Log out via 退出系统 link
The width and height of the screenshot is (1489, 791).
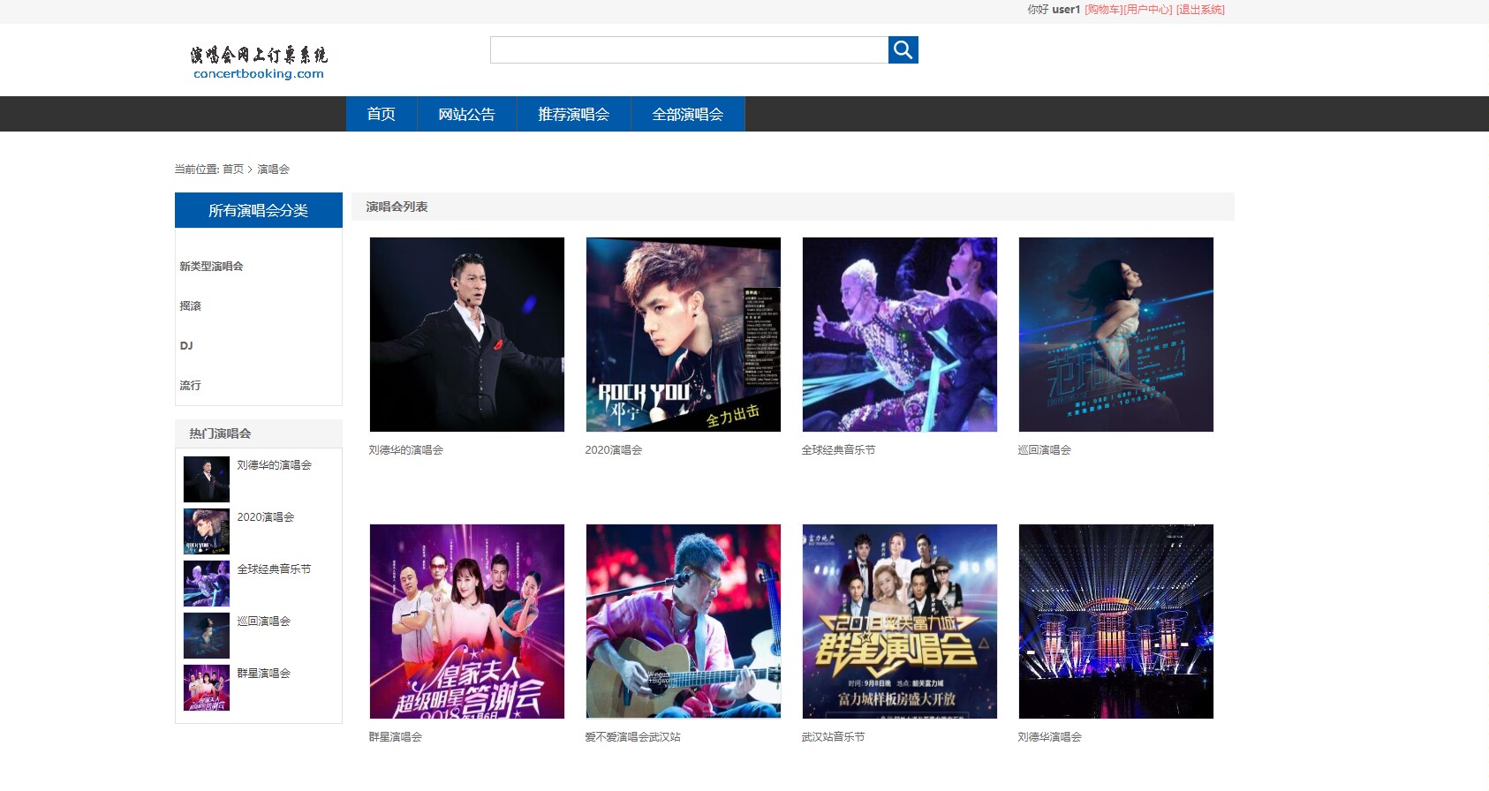(x=1200, y=10)
